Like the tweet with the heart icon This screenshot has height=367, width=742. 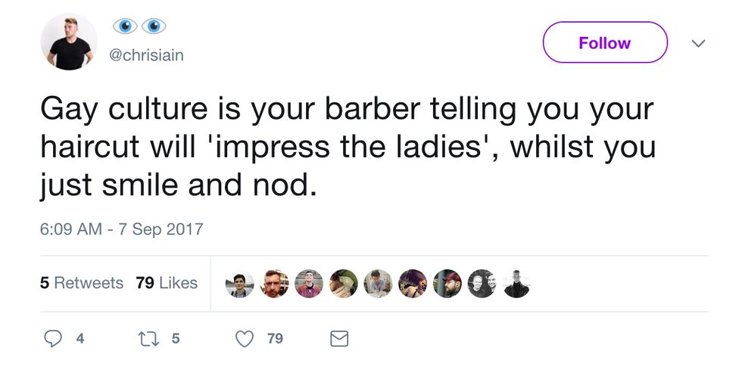[x=243, y=338]
